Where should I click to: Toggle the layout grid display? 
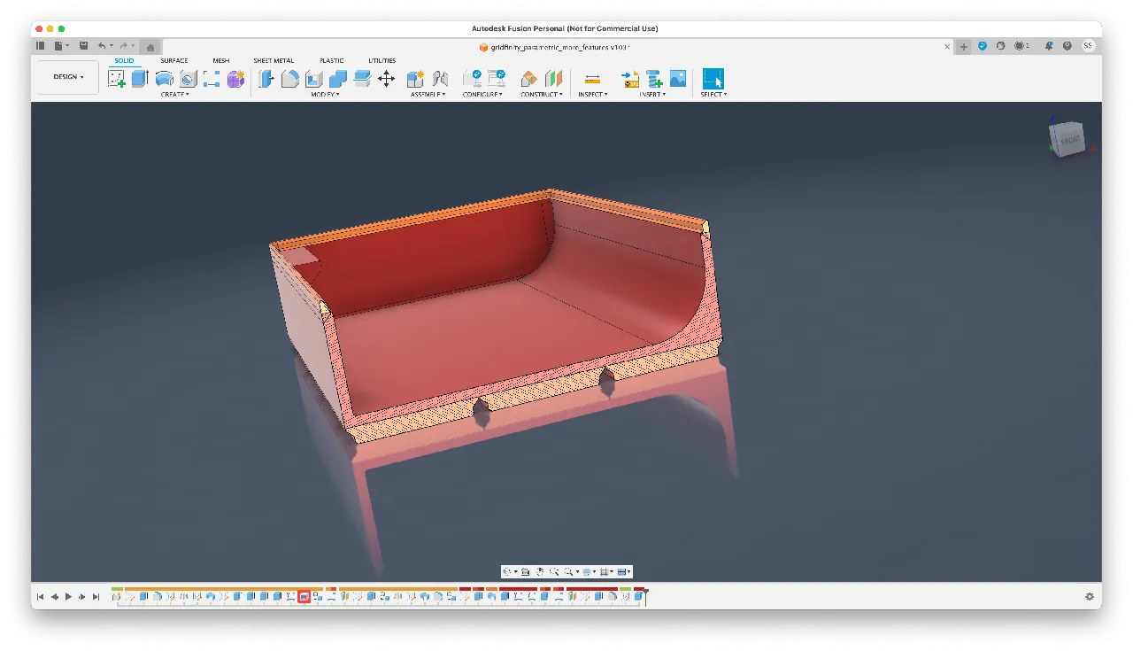click(605, 571)
